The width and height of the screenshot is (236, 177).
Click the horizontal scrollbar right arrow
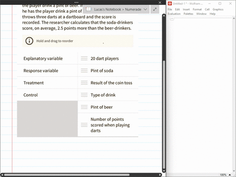click(160, 175)
